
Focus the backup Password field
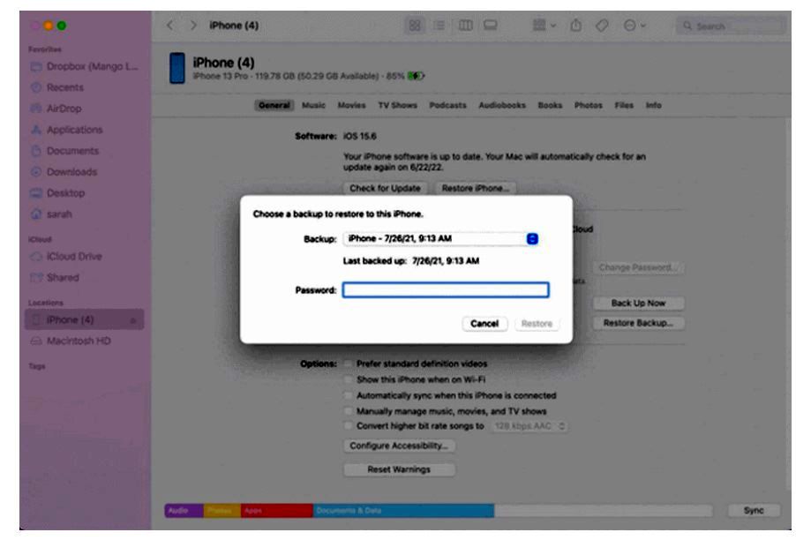[446, 289]
